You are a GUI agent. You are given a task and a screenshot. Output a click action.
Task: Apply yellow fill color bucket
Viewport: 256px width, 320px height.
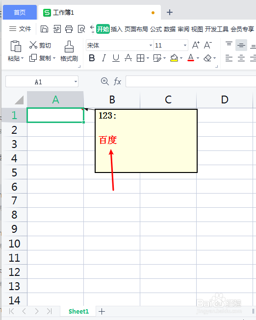(x=174, y=58)
